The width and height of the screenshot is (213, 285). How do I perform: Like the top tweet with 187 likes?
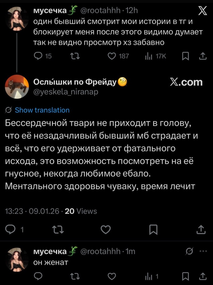[x=113, y=56]
